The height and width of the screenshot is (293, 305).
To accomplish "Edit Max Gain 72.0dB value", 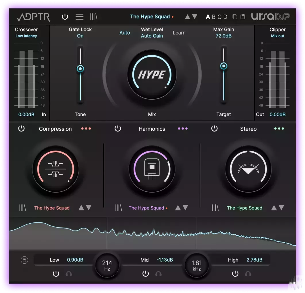I will coord(224,36).
